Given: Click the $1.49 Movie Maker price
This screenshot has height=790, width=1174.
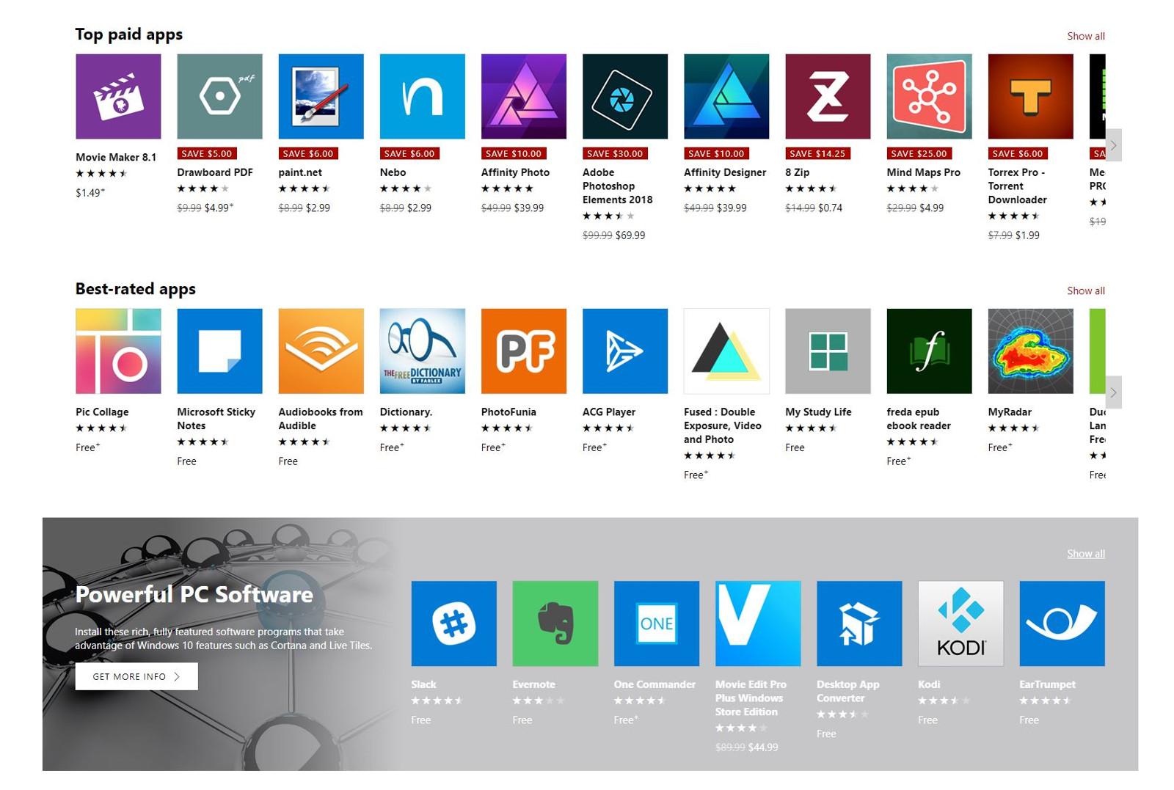Looking at the screenshot, I should 90,192.
